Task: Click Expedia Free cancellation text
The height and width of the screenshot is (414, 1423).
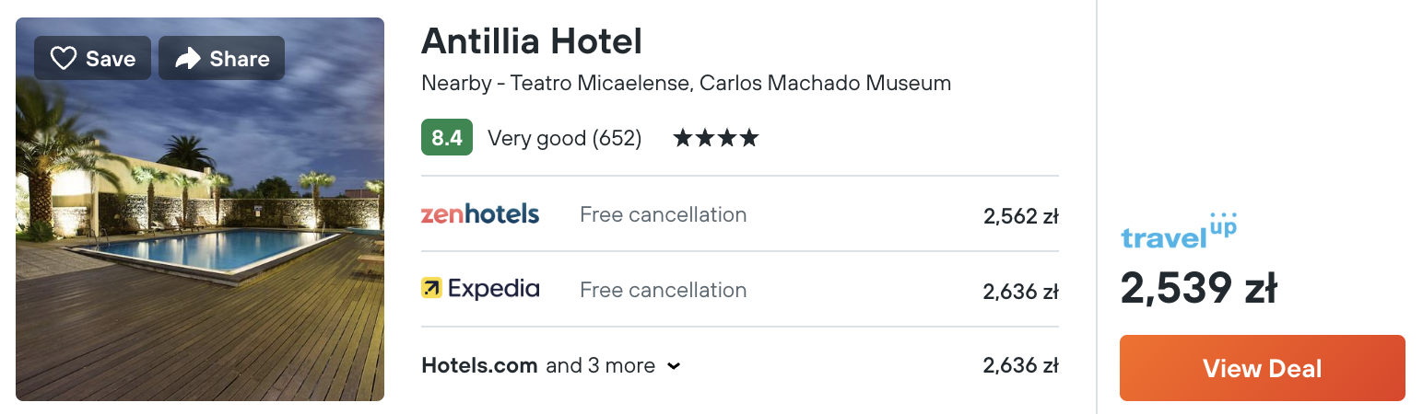Action: click(663, 290)
